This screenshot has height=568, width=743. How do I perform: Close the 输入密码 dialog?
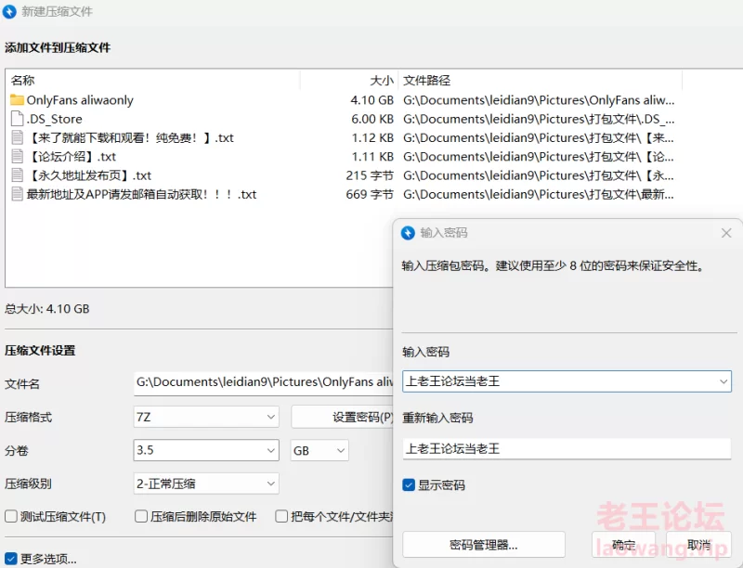(726, 233)
